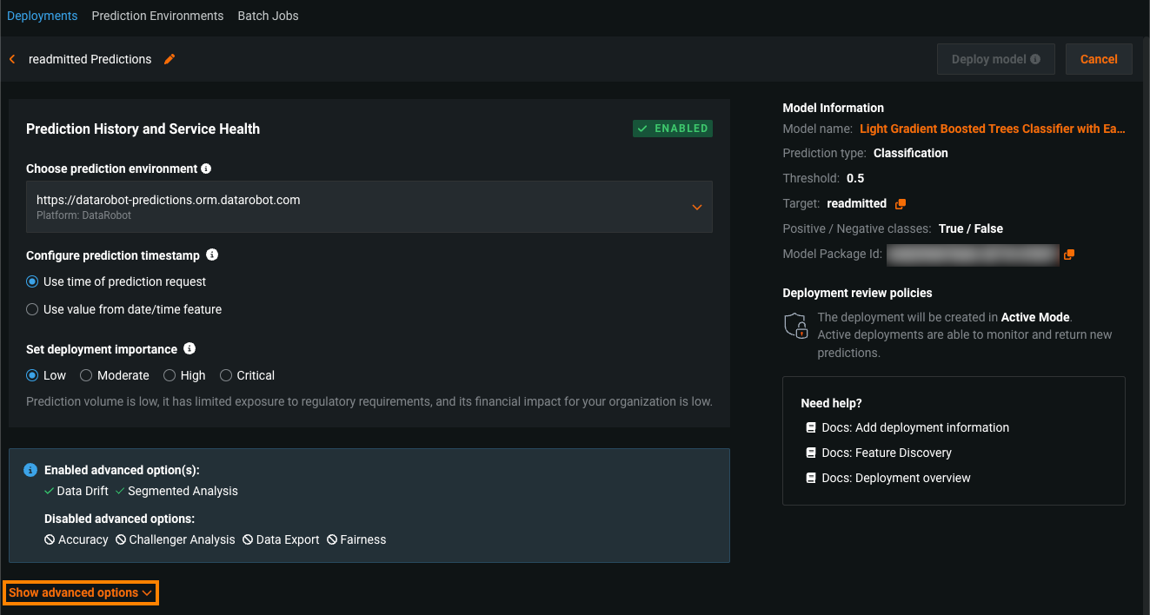Screen dimensions: 1150x615
Task: Open Docs: Add deployment information link
Action: pos(914,427)
